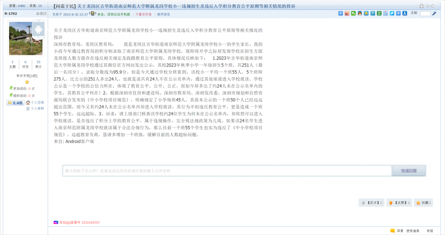Toggle 收藏 favorite star for this thread

click(x=424, y=203)
